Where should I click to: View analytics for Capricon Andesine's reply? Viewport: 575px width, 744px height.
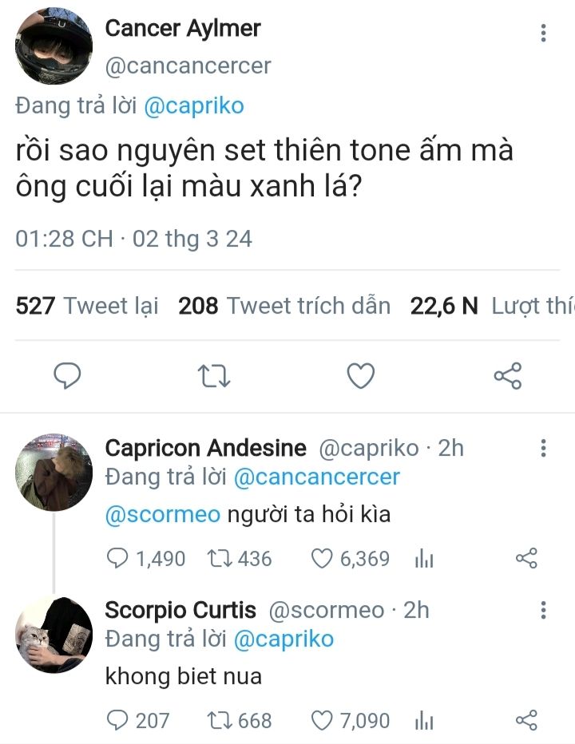coord(423,559)
